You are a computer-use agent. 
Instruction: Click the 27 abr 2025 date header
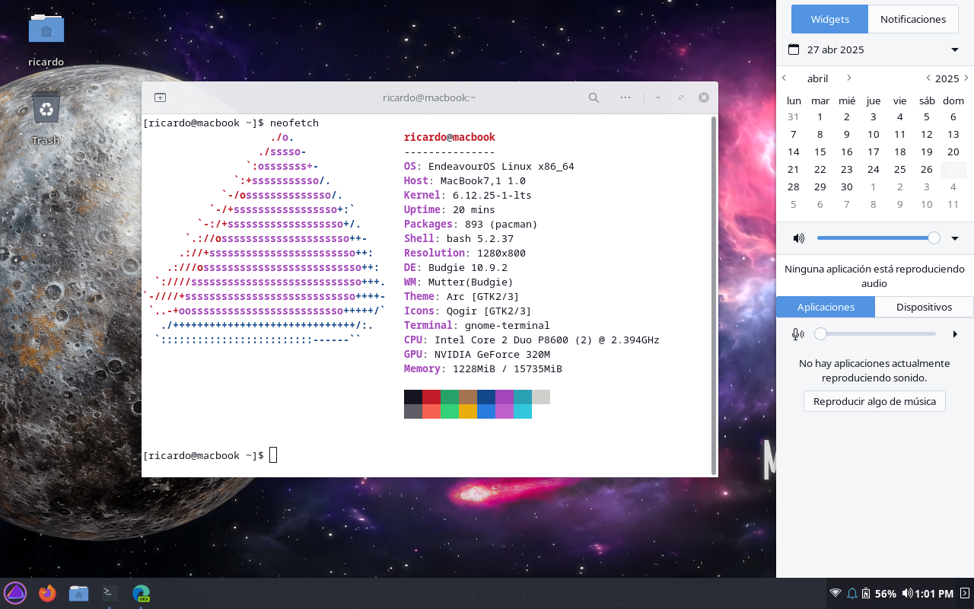[x=836, y=49]
